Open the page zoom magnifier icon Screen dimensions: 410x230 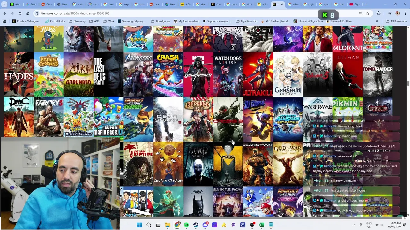point(361,13)
